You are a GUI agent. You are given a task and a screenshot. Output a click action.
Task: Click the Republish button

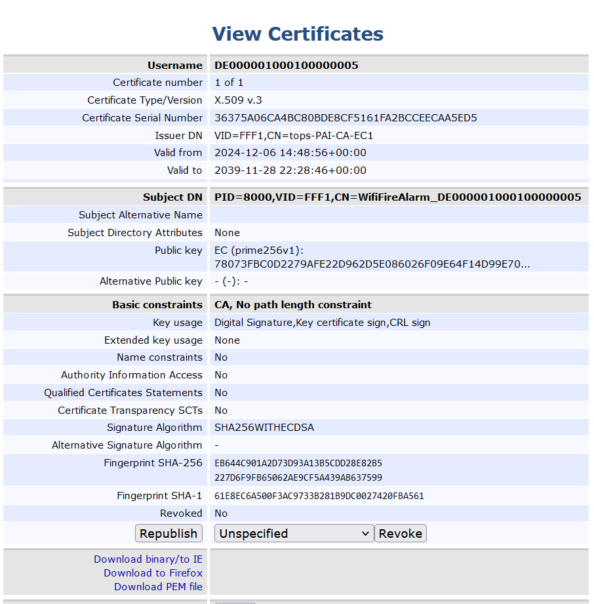(x=168, y=533)
